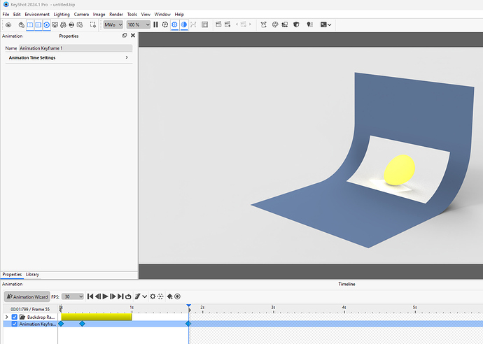Viewport: 483px width, 344px height.
Task: Expand Animation Time Settings section
Action: 69,57
